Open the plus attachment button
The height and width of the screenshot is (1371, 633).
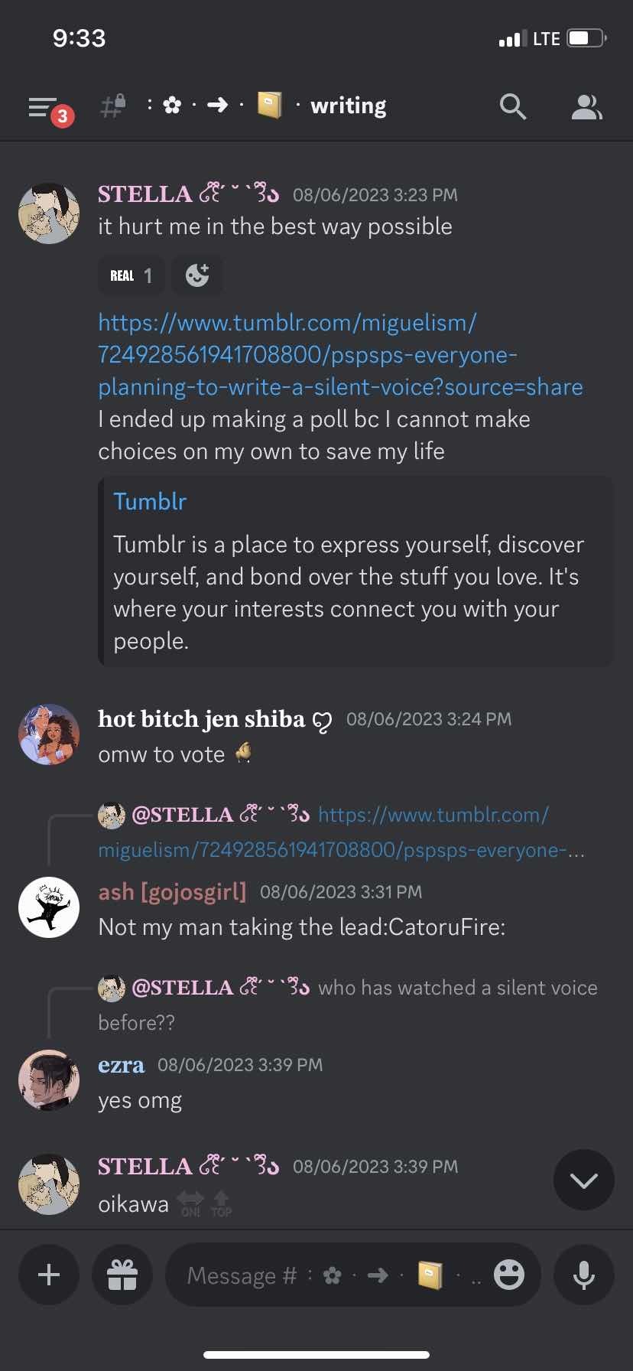pyautogui.click(x=49, y=1275)
